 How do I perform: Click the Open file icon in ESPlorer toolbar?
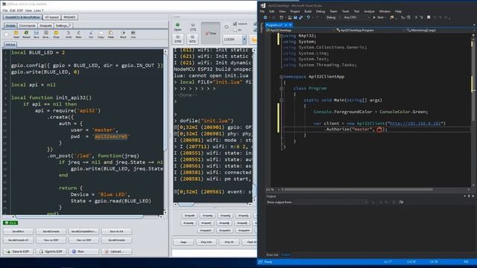(16, 34)
